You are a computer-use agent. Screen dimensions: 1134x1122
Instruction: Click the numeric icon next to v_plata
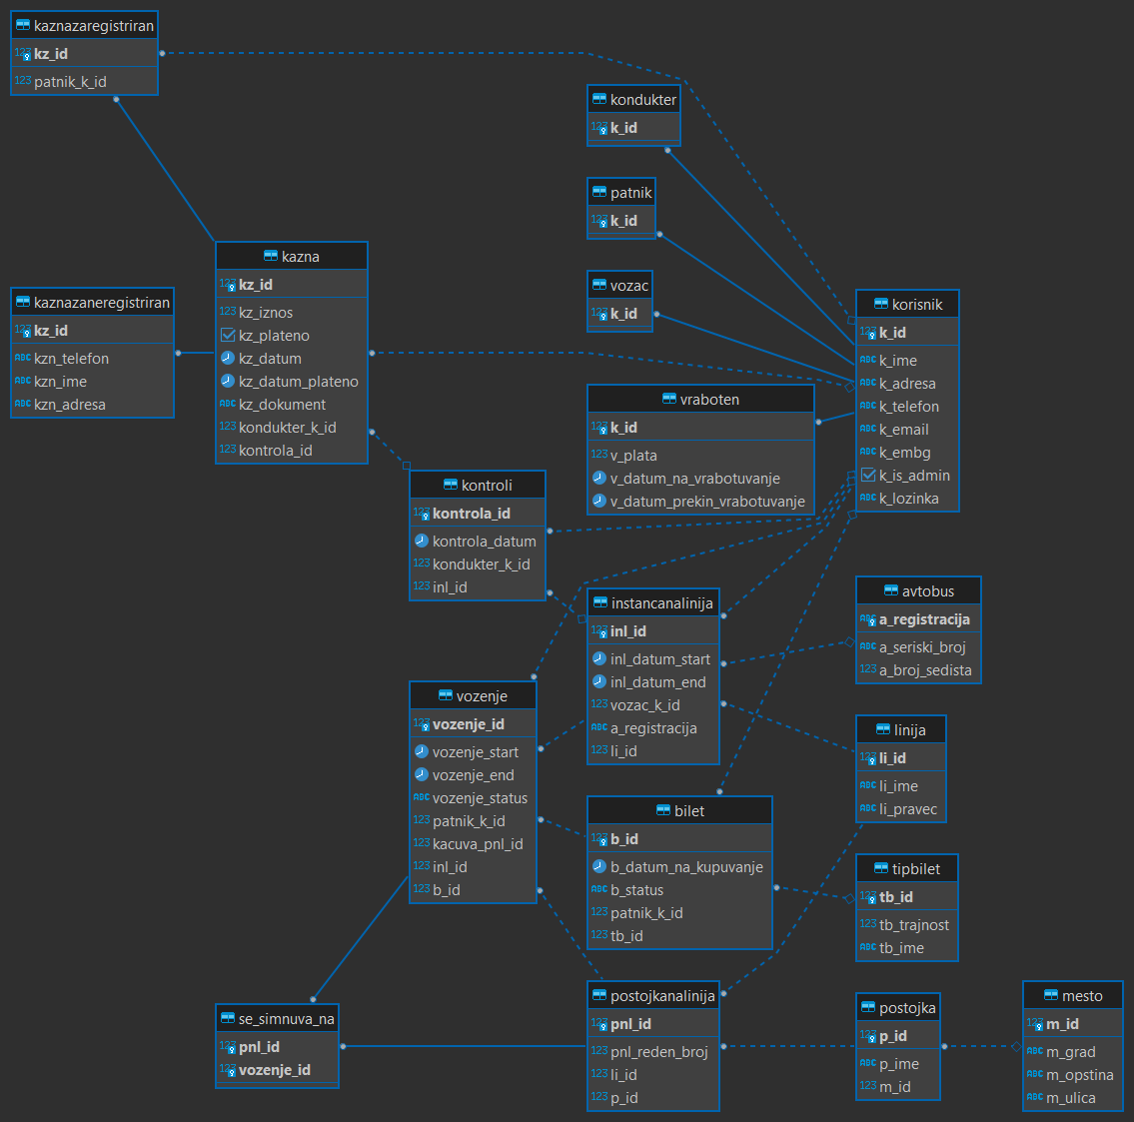tap(598, 455)
